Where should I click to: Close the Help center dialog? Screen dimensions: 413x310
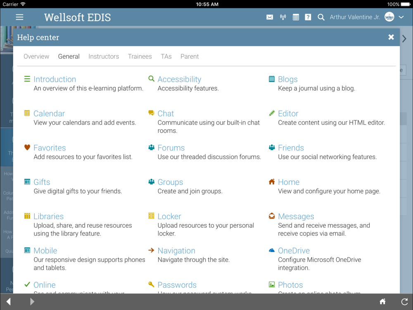(391, 37)
